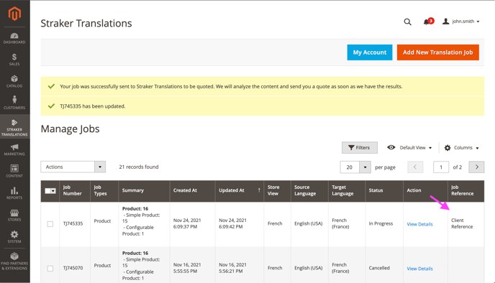
Task: Click the 21 records found text
Action: click(139, 167)
